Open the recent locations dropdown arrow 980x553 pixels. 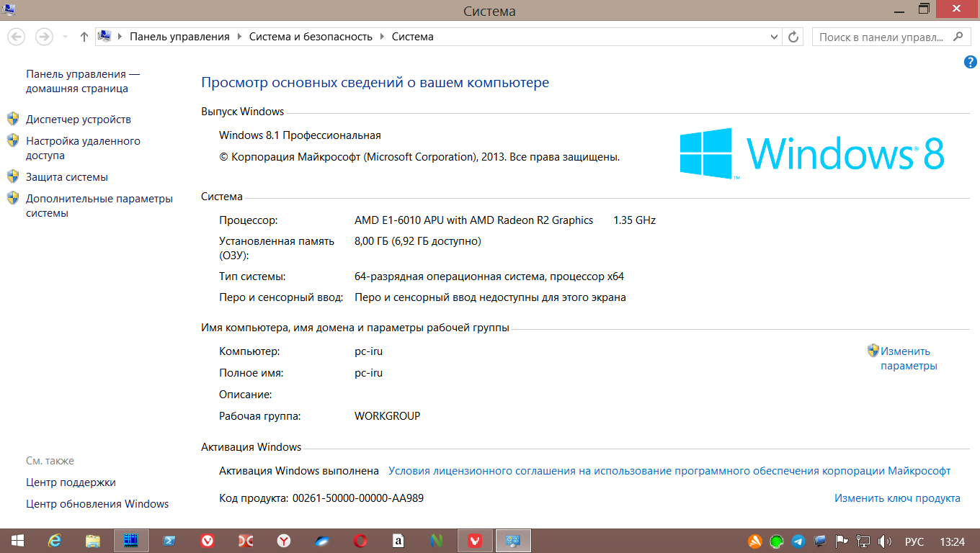pyautogui.click(x=65, y=37)
